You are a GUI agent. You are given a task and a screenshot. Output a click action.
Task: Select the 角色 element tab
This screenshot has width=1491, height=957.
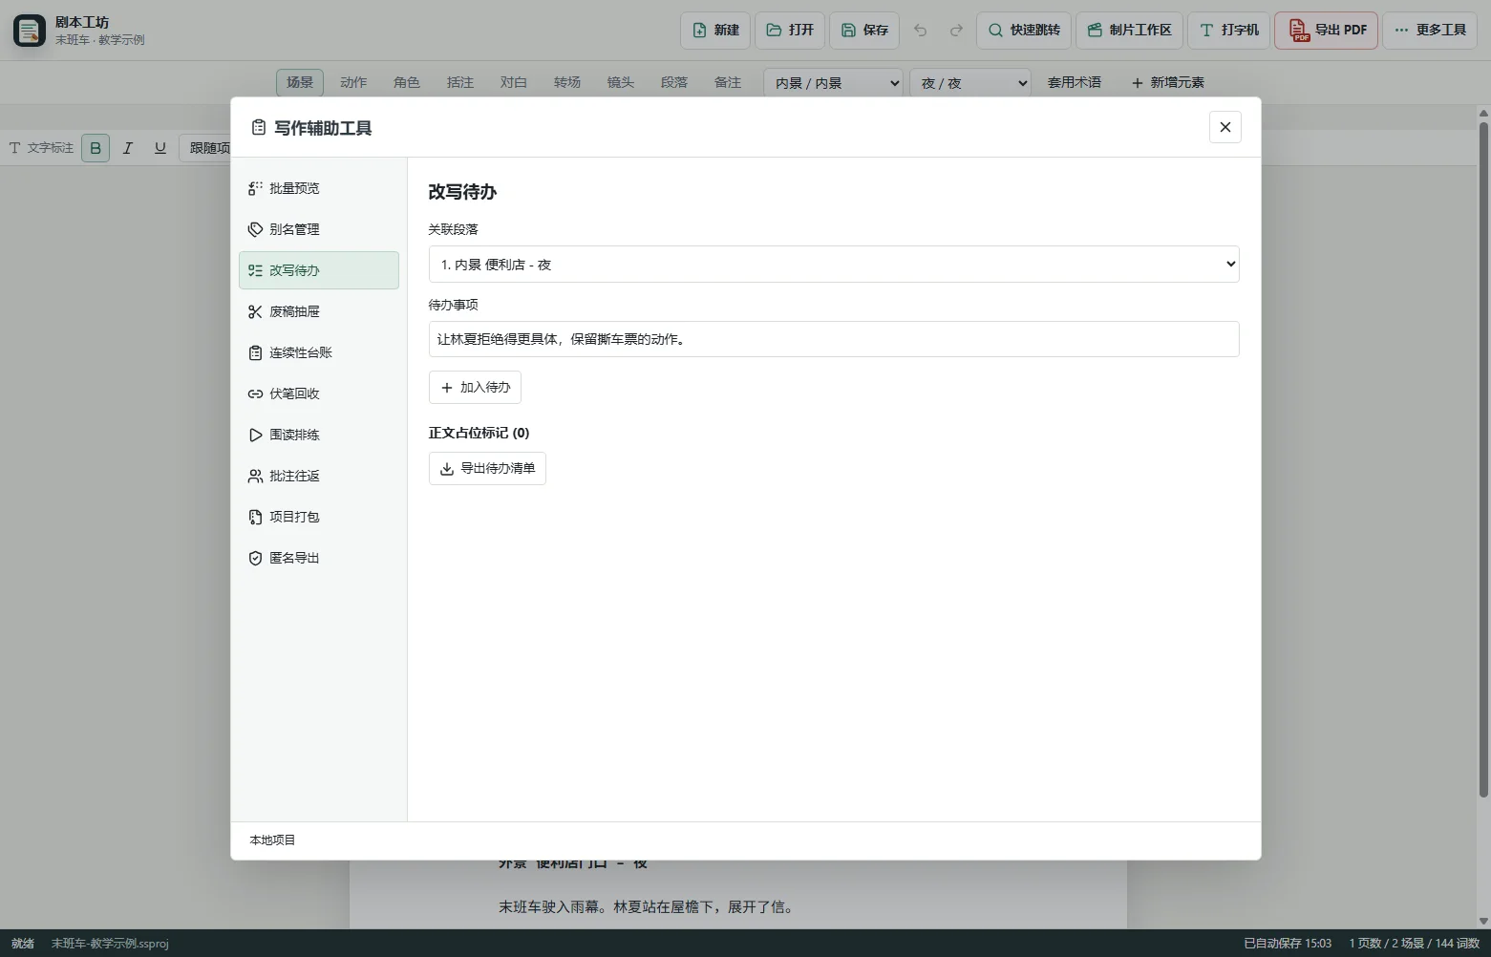tap(407, 83)
